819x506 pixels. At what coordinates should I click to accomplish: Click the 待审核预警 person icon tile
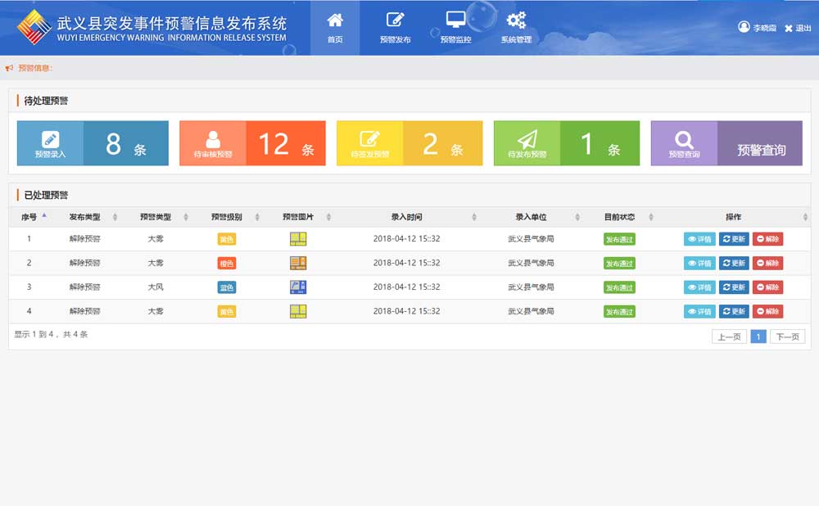coord(212,143)
